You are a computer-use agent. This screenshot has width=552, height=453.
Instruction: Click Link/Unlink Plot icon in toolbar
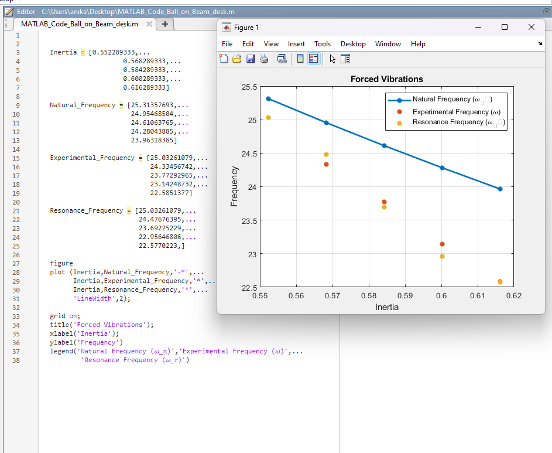point(282,59)
